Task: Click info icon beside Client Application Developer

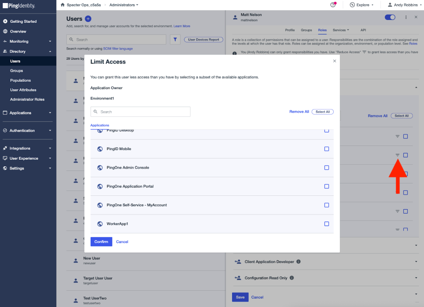Action: coord(298,262)
